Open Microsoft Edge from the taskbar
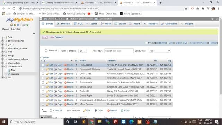This screenshot has width=222, height=125. [131, 122]
